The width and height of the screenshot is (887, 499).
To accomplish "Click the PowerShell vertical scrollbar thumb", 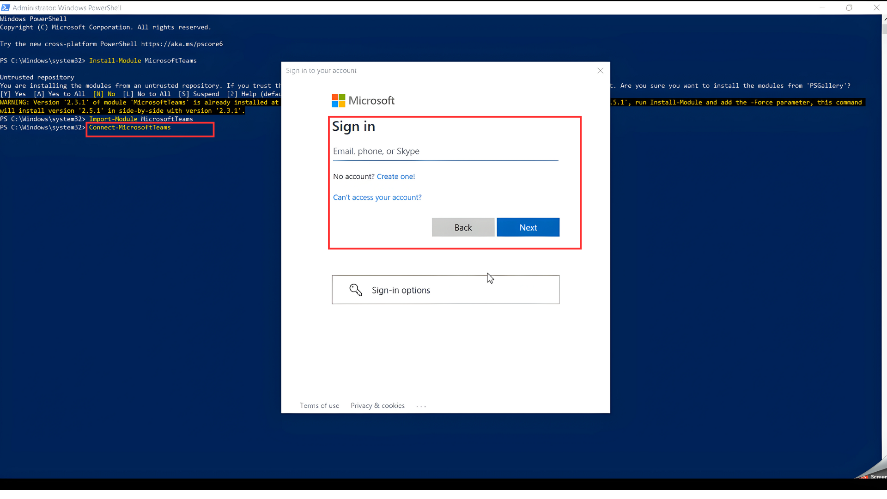I will (884, 29).
